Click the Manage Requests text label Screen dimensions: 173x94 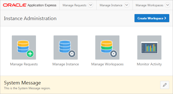pyautogui.click(x=24, y=64)
